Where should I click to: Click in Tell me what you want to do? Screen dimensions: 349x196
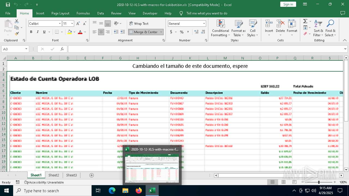pos(207,13)
